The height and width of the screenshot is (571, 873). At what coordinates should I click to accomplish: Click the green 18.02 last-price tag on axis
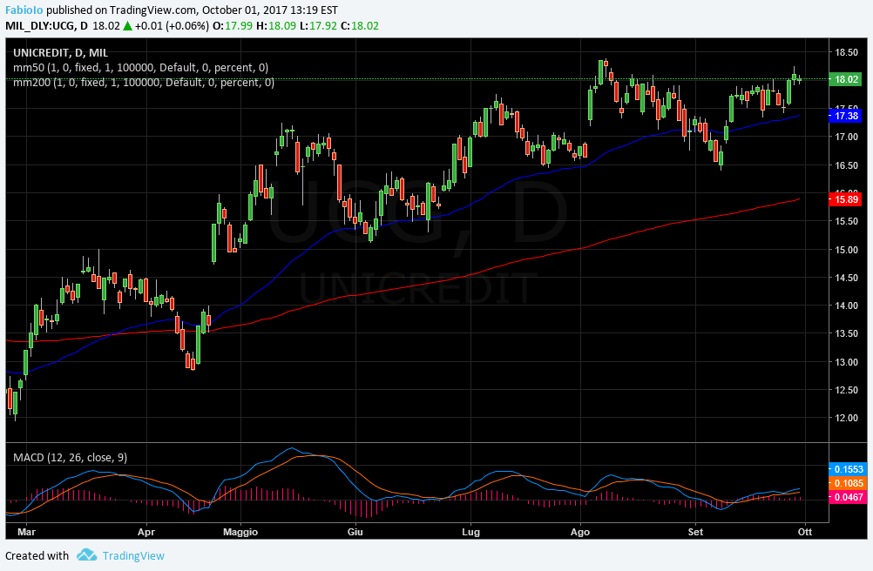(845, 79)
